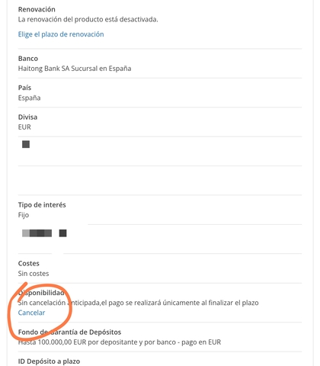
Task: Click the small dark pixelated square below Divisa
Action: [26, 144]
